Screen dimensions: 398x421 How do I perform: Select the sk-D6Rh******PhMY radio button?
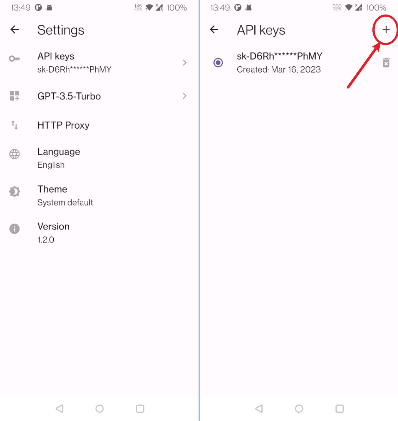tap(218, 63)
